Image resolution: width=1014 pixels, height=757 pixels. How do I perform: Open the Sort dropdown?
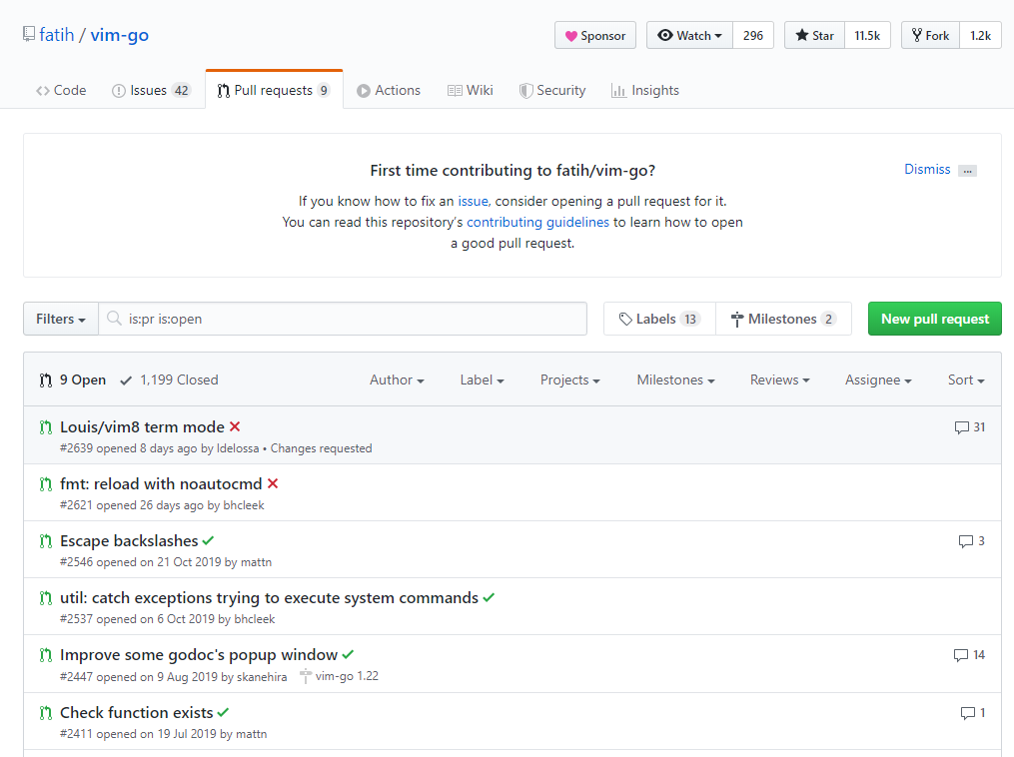[x=965, y=380]
